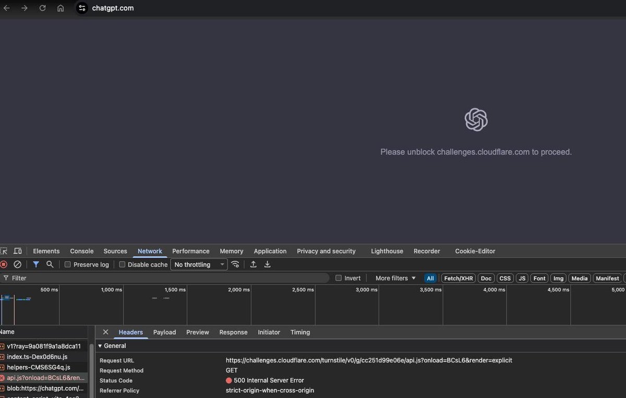Export HAR with download icon
Viewport: 626px width, 398px height.
(x=267, y=264)
